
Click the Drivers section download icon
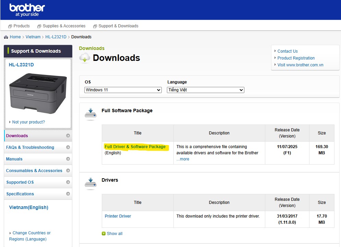coord(90,184)
